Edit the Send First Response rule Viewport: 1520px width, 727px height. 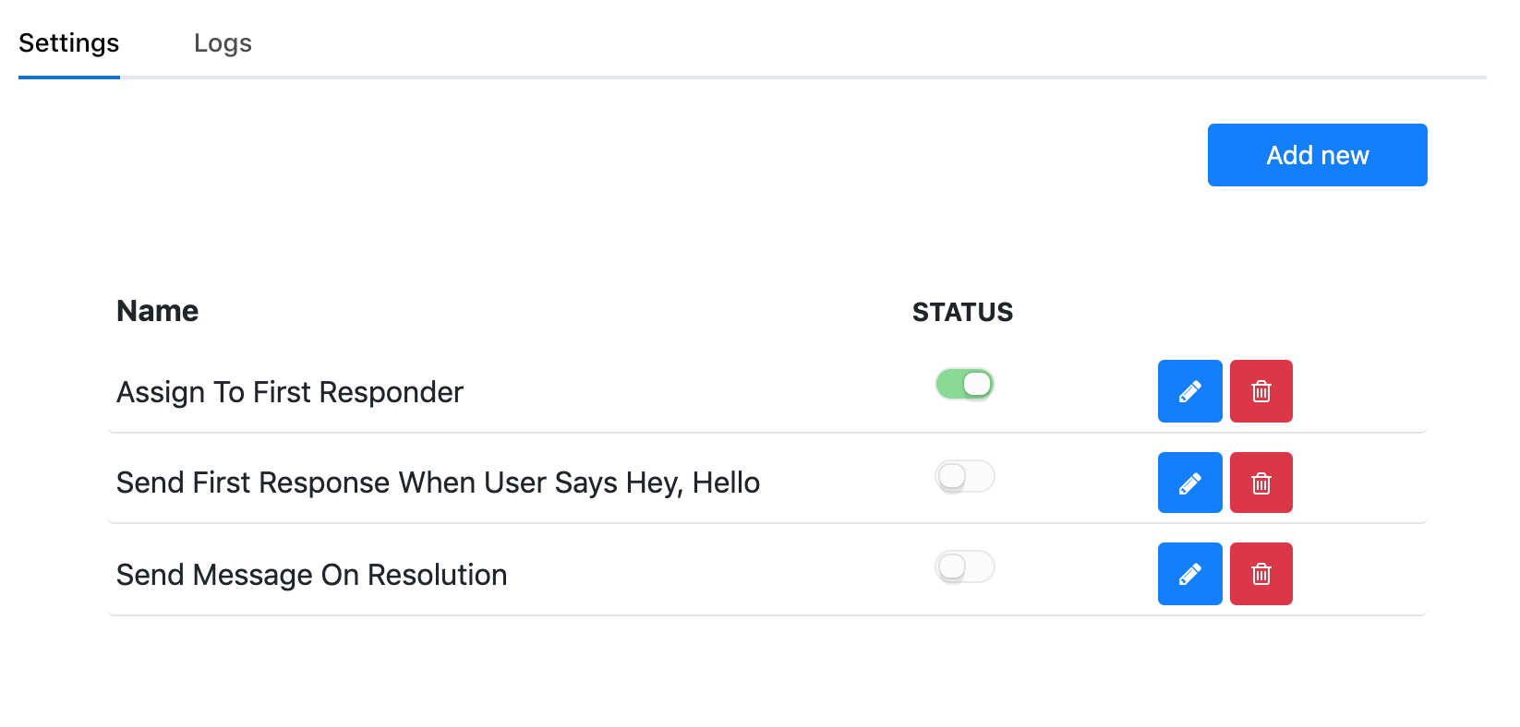[1189, 483]
